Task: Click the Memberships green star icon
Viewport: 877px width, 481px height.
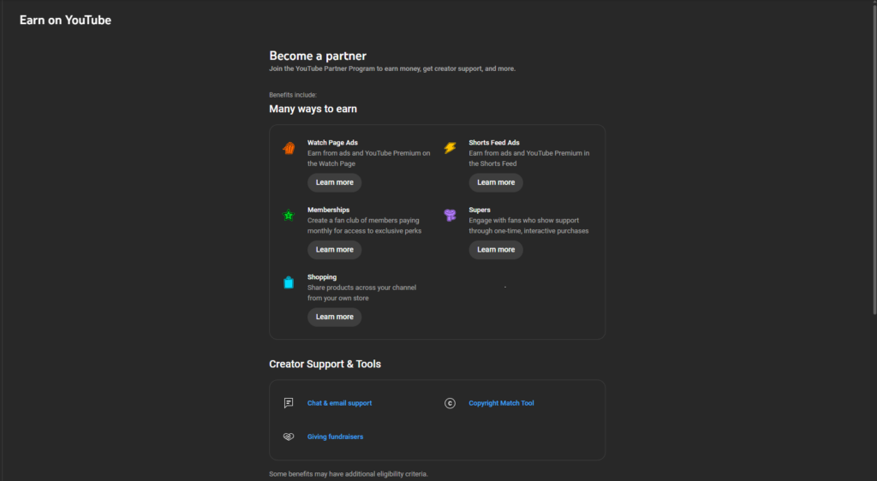Action: 289,215
